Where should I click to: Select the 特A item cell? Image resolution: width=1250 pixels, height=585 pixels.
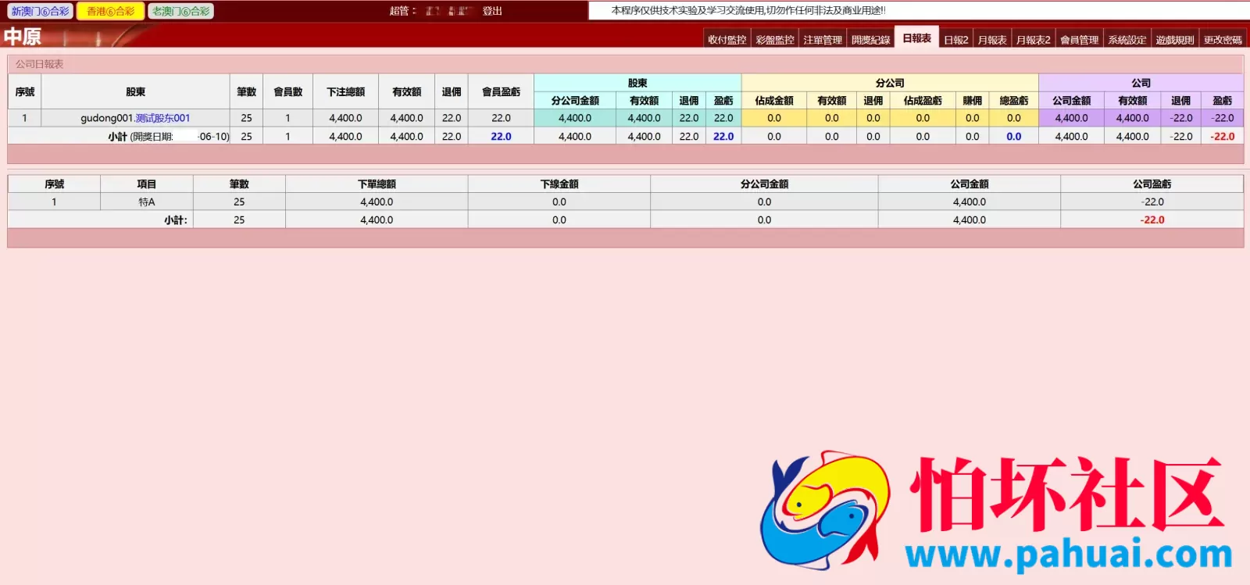[147, 202]
